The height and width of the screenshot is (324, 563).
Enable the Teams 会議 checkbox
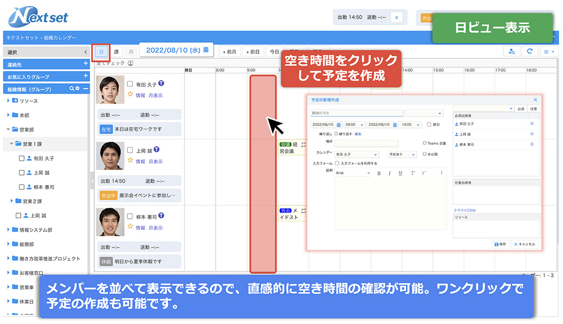[x=425, y=143]
